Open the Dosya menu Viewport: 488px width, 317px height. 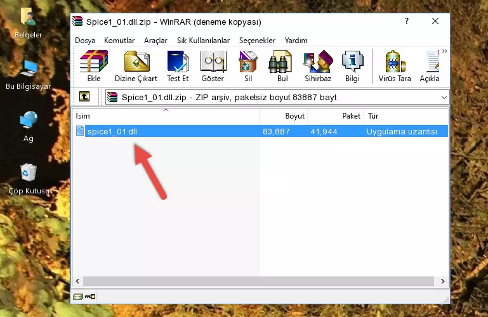(85, 41)
